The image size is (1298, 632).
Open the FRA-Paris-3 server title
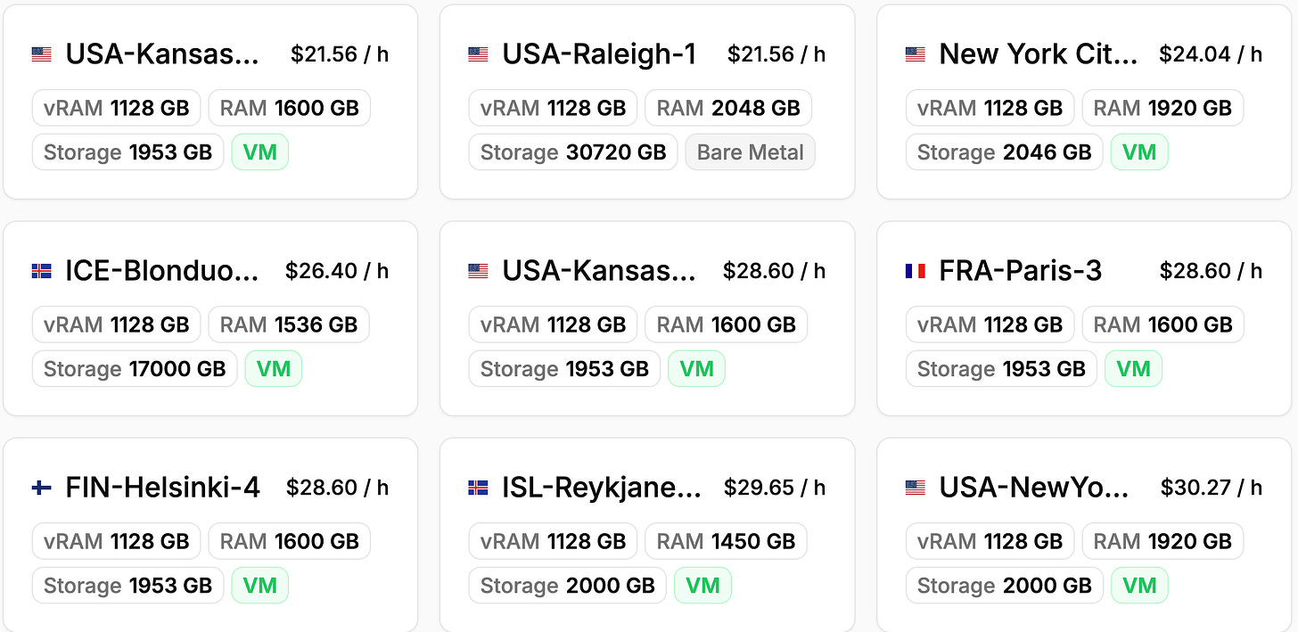point(1020,271)
